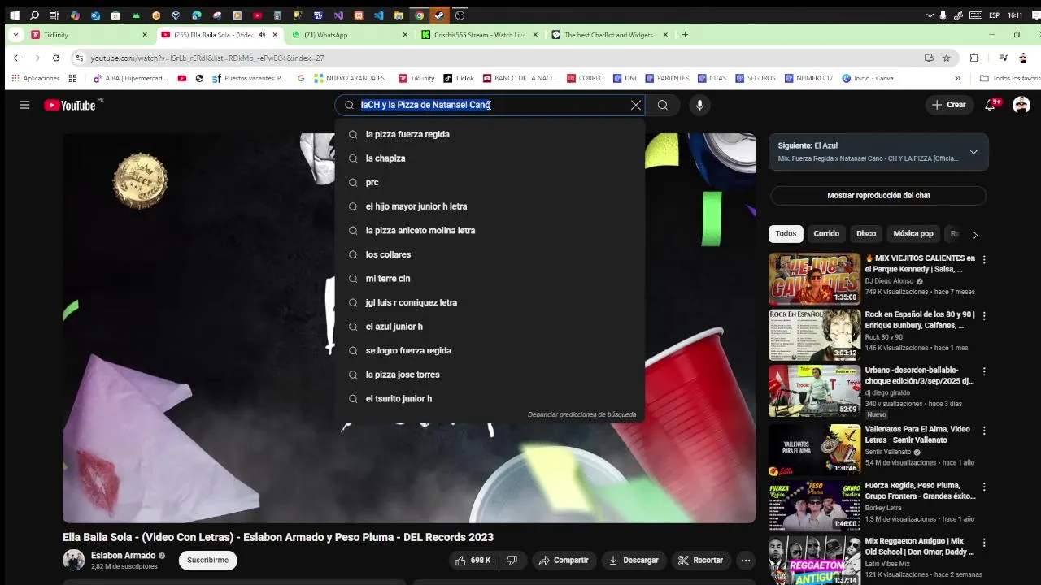Screen dimensions: 1041x585
Task: Open options menu for Fuerza Regida, Peso Pluma mix
Action: [984, 487]
